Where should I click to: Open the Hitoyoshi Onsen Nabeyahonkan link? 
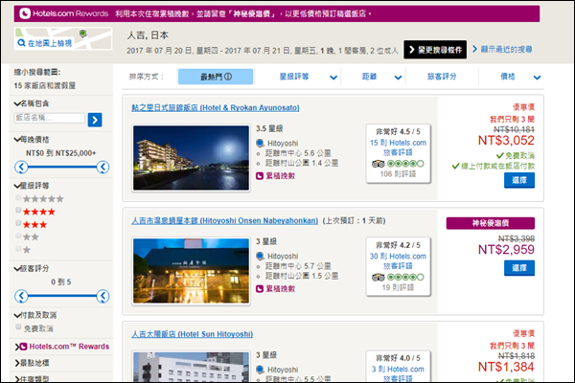[x=224, y=220]
